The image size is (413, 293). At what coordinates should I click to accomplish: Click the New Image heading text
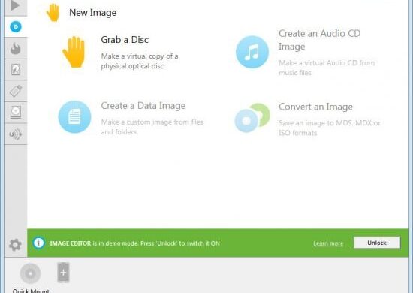[92, 12]
